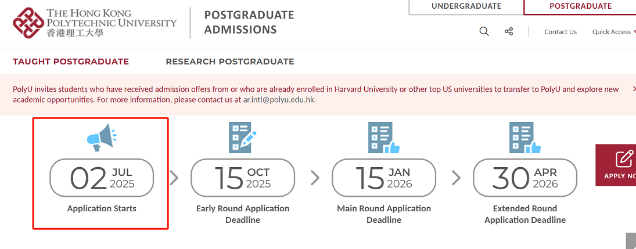Image resolution: width=636 pixels, height=249 pixels.
Task: Click the share icon in header
Action: click(x=509, y=31)
